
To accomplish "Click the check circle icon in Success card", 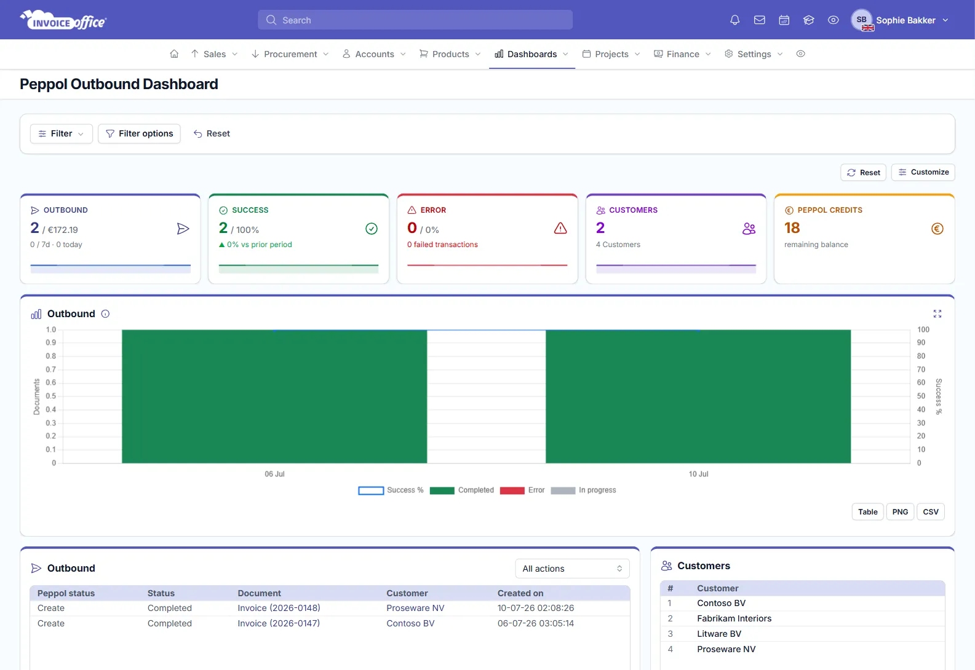I will [x=372, y=229].
